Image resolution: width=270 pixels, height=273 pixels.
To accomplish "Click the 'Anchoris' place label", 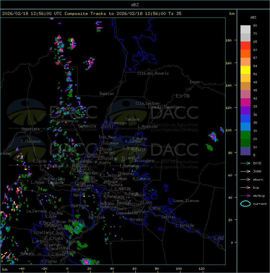I will (76, 221).
